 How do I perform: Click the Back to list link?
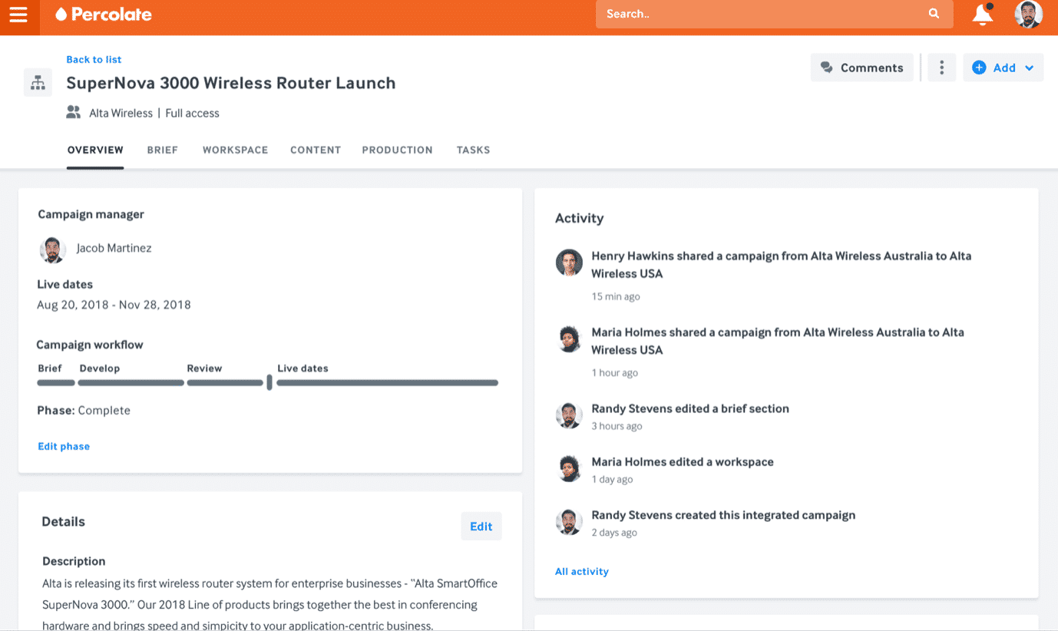pyautogui.click(x=94, y=59)
